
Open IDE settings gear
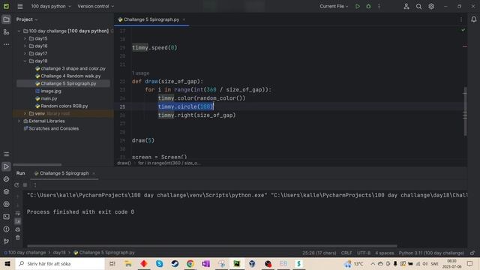(431, 6)
